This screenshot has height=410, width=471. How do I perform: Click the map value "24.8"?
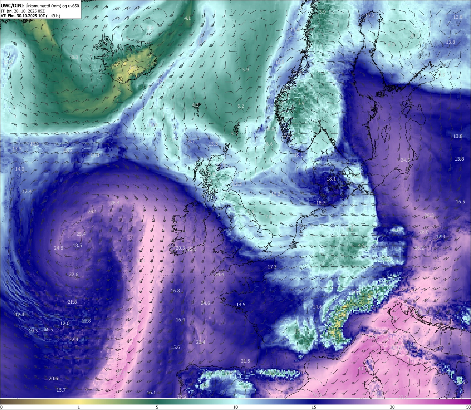tap(59, 248)
